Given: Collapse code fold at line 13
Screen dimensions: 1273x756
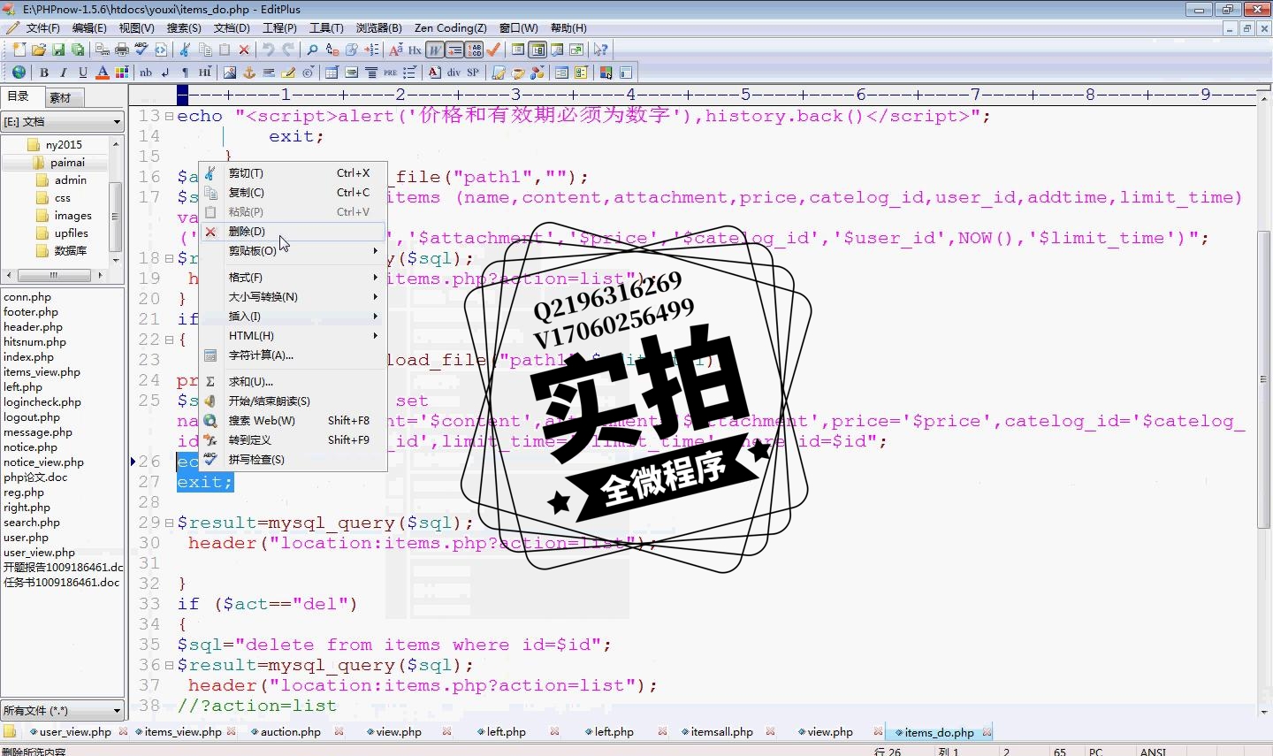Looking at the screenshot, I should 169,116.
